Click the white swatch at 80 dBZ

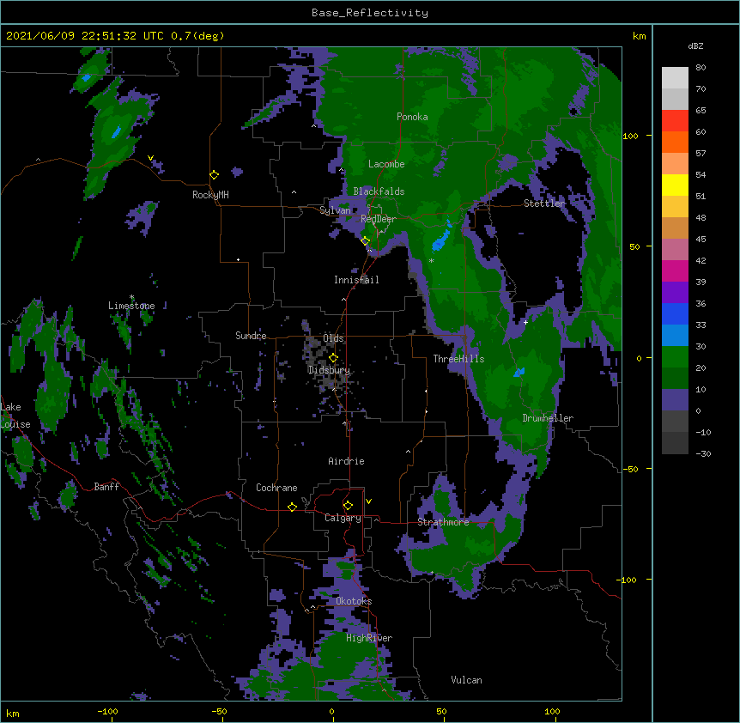click(x=675, y=78)
